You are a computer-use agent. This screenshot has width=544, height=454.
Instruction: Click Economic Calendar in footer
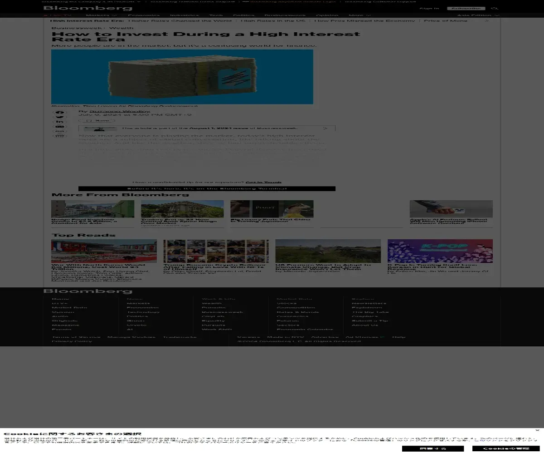tap(305, 330)
